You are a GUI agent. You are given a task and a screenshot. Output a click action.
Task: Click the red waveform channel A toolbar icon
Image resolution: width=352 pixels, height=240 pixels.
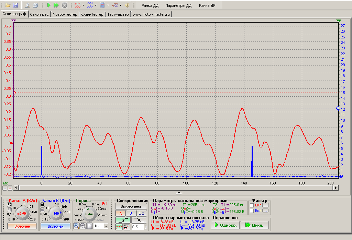click(78, 5)
